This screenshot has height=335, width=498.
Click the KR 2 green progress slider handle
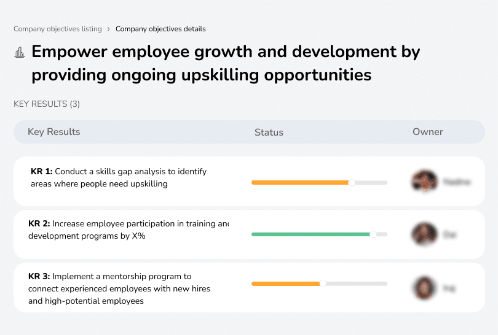[373, 234]
